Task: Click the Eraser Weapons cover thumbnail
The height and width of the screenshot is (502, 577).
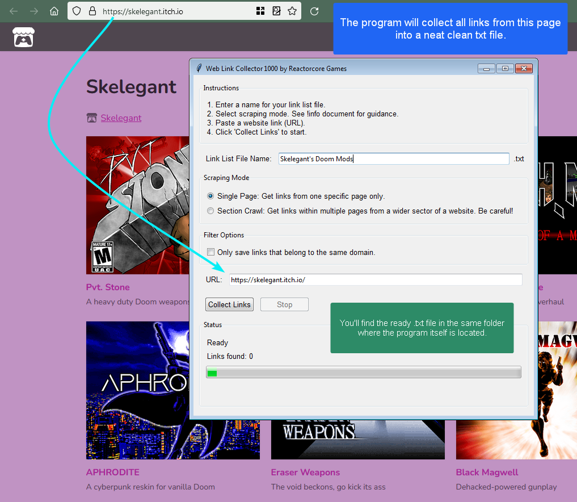Action: [357, 440]
